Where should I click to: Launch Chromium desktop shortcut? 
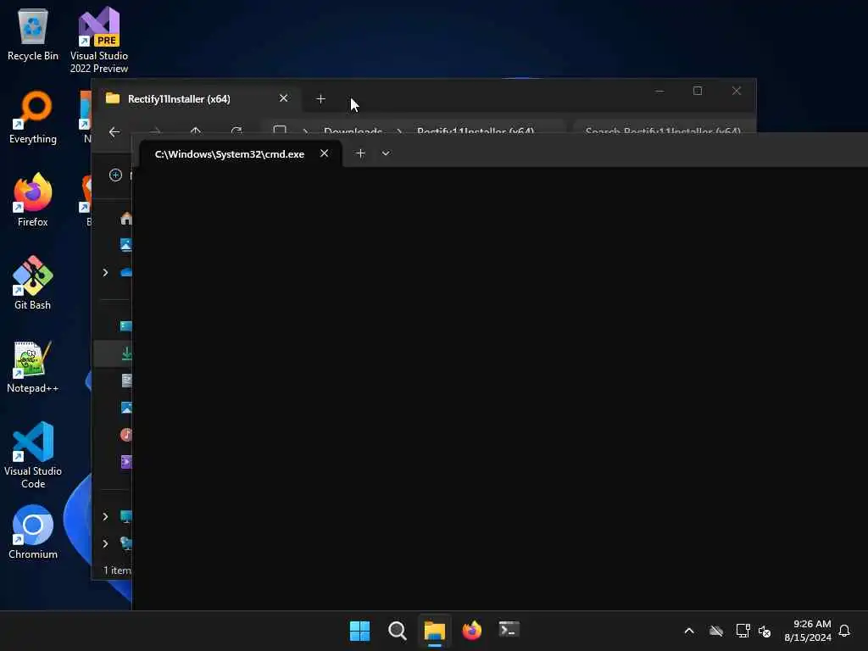coord(33,532)
